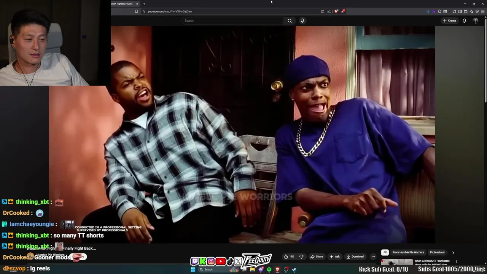Open the more actions three-dot menu under the video
487x274 pixels.
coord(373,256)
